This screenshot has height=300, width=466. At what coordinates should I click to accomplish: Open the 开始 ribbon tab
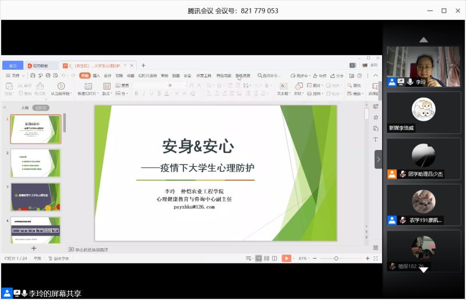84,76
